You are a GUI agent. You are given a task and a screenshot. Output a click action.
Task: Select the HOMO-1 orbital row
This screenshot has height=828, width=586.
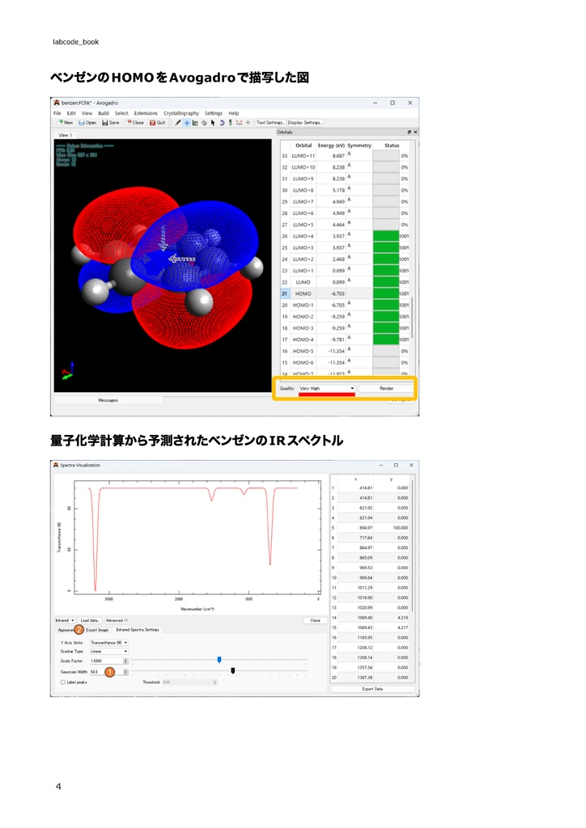pos(345,305)
